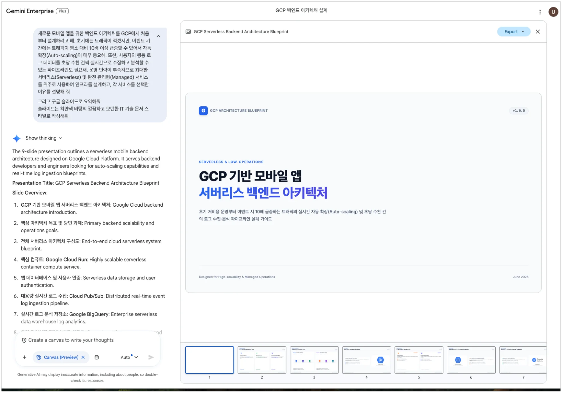The image size is (562, 393).
Task: Select slide 2 thumbnail
Action: pyautogui.click(x=262, y=360)
